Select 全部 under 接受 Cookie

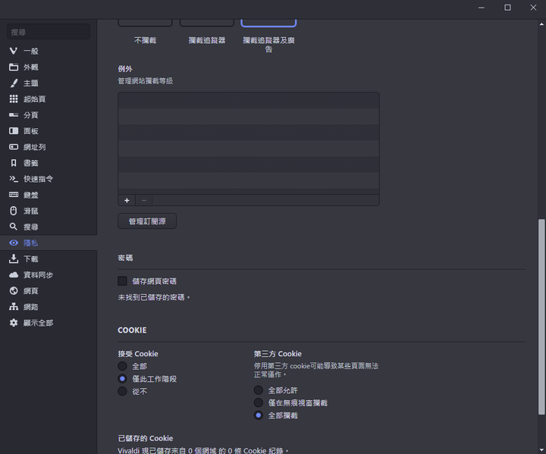click(x=122, y=366)
